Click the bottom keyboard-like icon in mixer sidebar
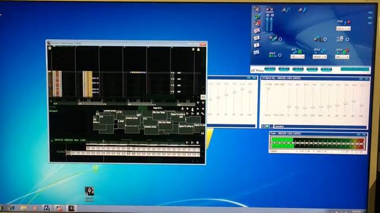This screenshot has width=380, height=213. point(256,53)
